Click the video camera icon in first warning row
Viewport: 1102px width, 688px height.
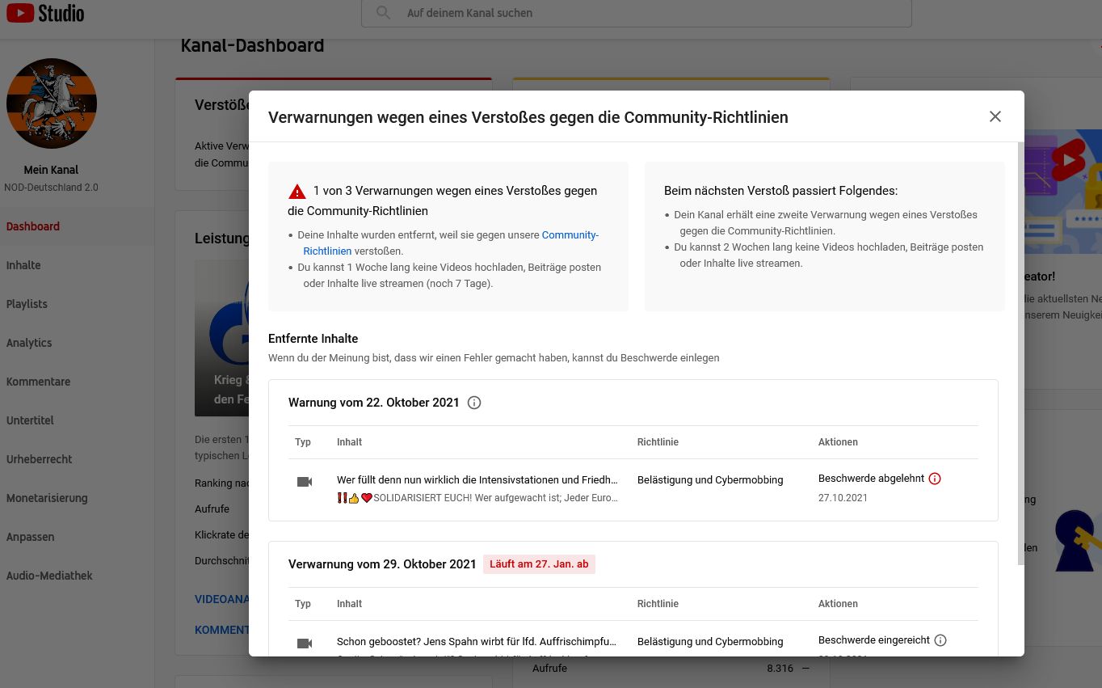[x=305, y=482]
